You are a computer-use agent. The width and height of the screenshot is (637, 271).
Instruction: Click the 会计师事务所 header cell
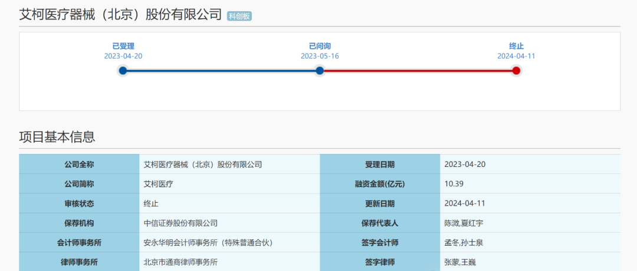(x=79, y=243)
